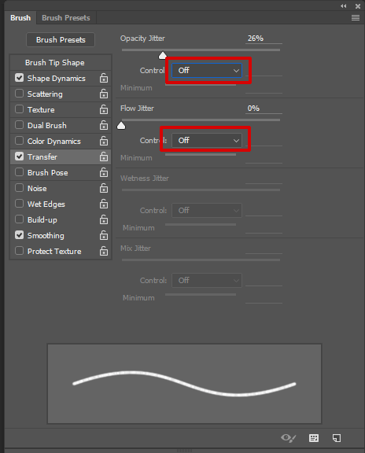Click the Flow Jitter percentage field

pyautogui.click(x=264, y=109)
